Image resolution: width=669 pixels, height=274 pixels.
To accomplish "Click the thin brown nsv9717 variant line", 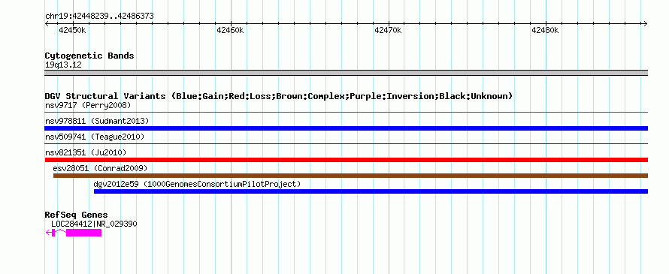I will click(346, 112).
